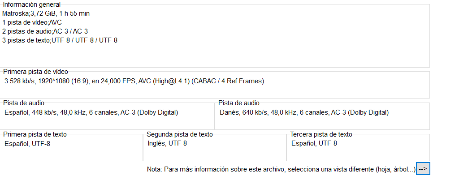Click the '1 pista de vídeo;AVC' line
472x193 pixels.
(32, 22)
